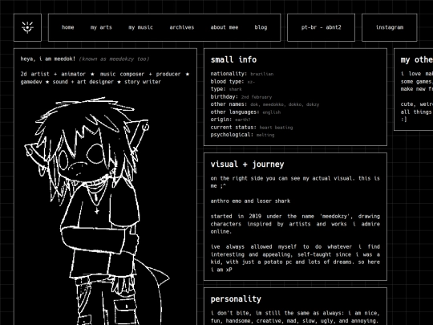Screen dimensions: 433x325
Task: Click the gamedev sound + art designer line
Action: click(91, 82)
